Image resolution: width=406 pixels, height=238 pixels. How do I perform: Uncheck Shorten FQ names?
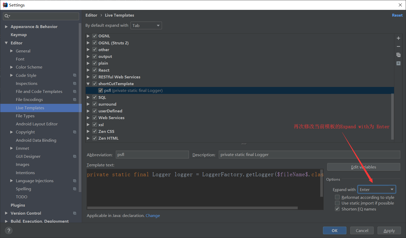[x=337, y=209]
